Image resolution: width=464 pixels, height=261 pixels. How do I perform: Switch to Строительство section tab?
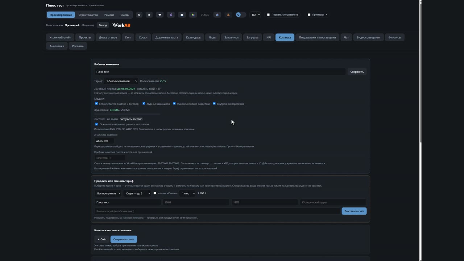click(88, 15)
